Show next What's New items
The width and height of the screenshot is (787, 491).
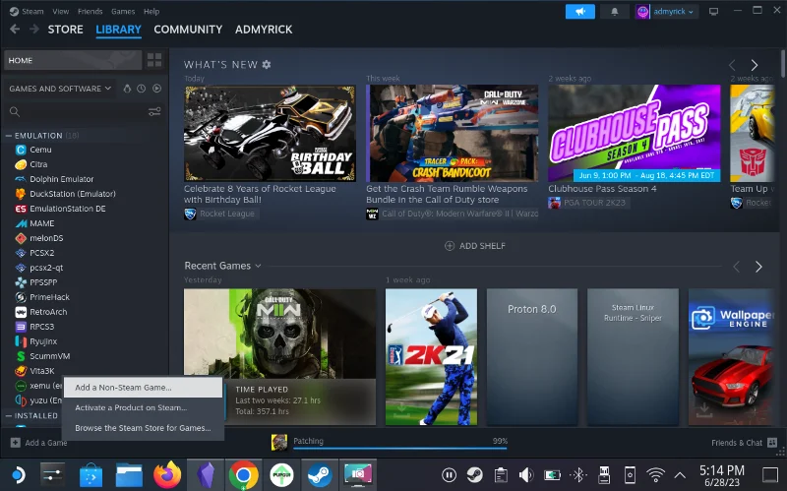(754, 65)
